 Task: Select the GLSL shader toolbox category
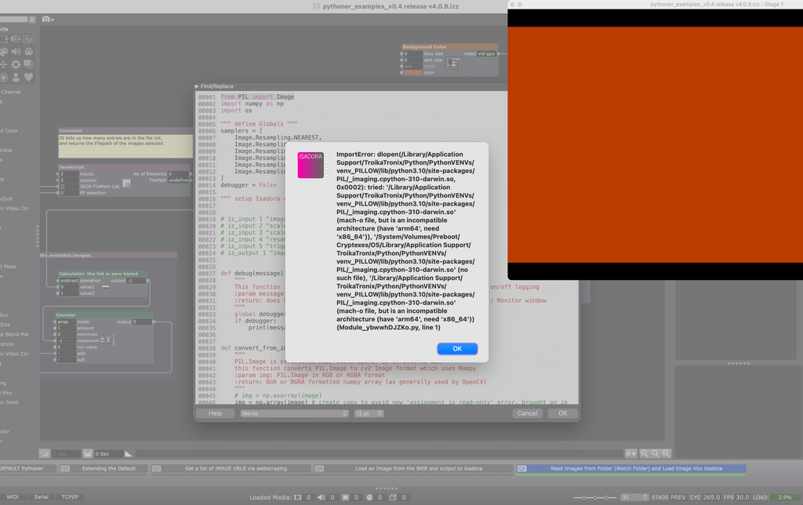click(x=16, y=39)
